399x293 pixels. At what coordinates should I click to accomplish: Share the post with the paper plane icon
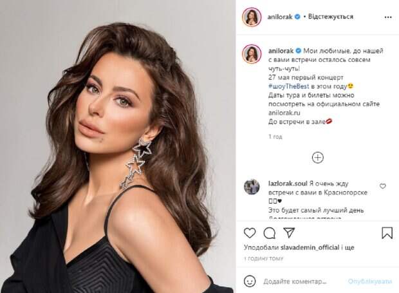[x=289, y=232]
